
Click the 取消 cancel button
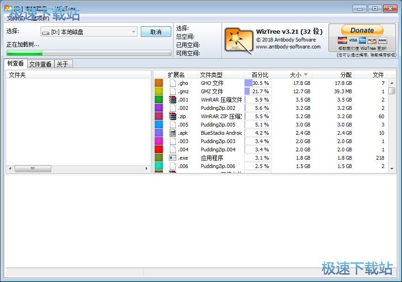tap(156, 32)
